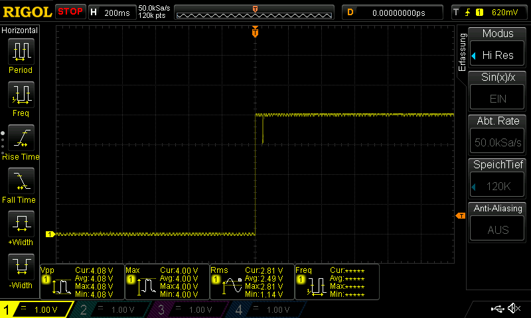Screen dimensions: 531x318
Task: Click Rms Cur:2.81 V value
Action: [264, 271]
